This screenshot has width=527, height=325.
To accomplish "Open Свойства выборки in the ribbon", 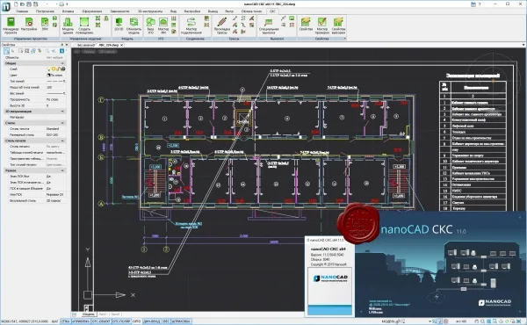I will (338, 25).
